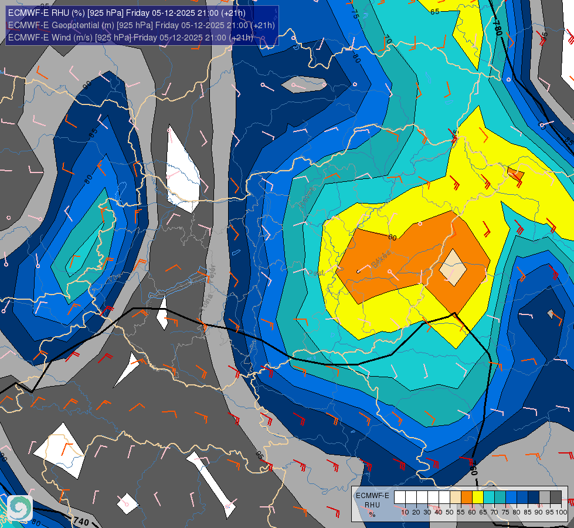The width and height of the screenshot is (574, 528).
Task: Pick the dark gray 95–100 legend swatch
Action: click(556, 497)
